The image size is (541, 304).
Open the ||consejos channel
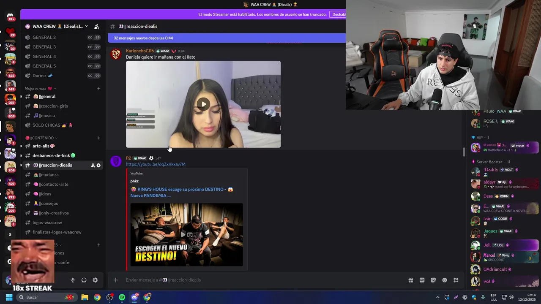point(62,204)
